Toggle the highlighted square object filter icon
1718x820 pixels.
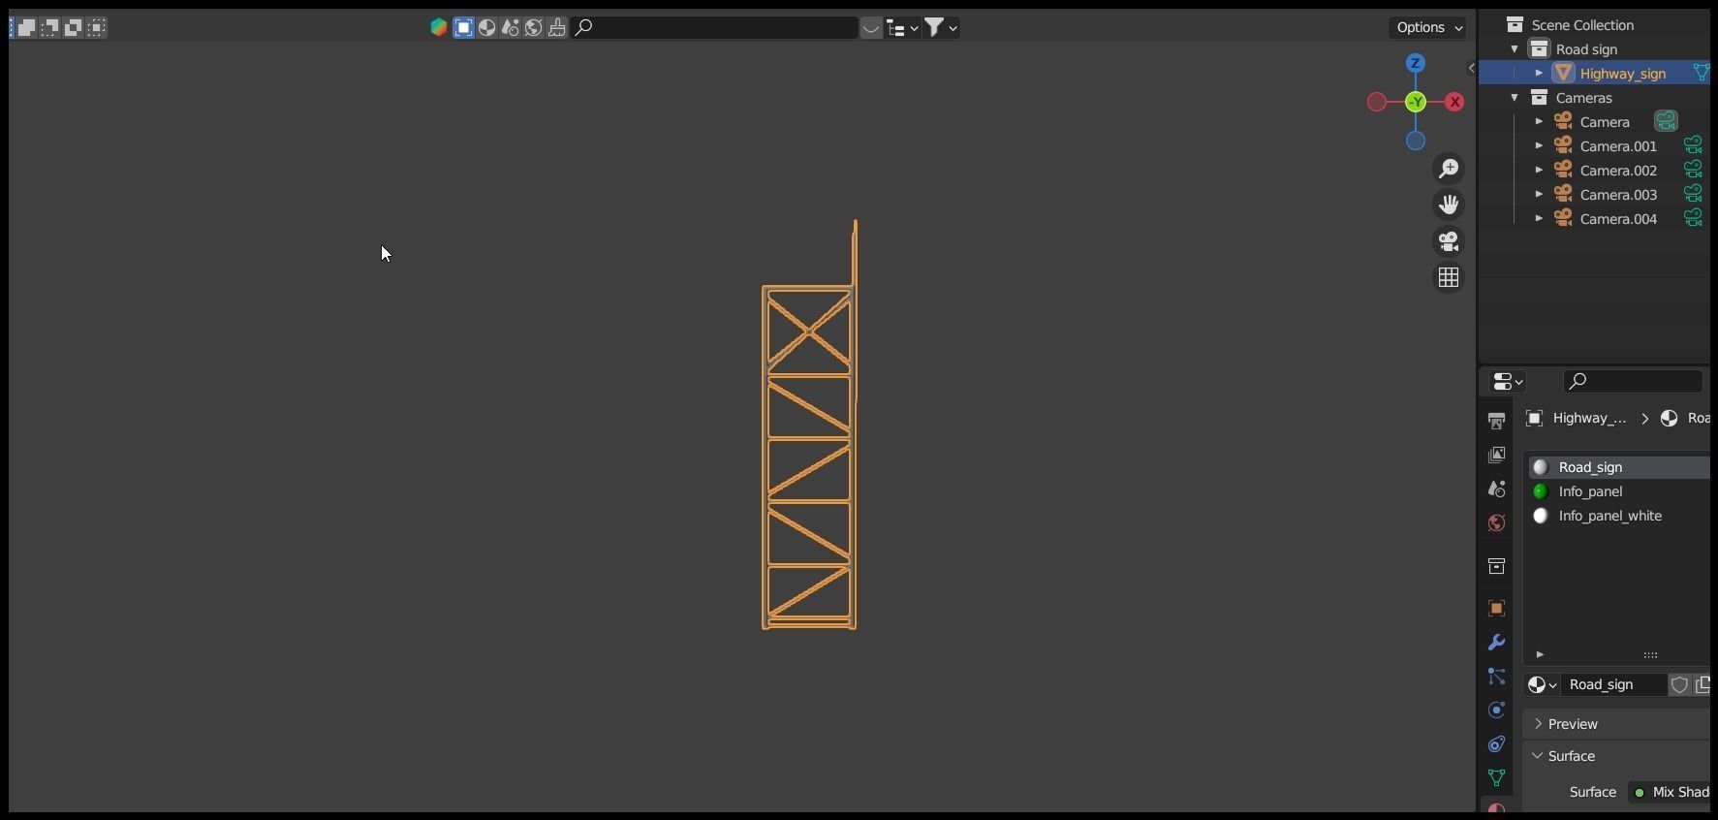tap(464, 27)
